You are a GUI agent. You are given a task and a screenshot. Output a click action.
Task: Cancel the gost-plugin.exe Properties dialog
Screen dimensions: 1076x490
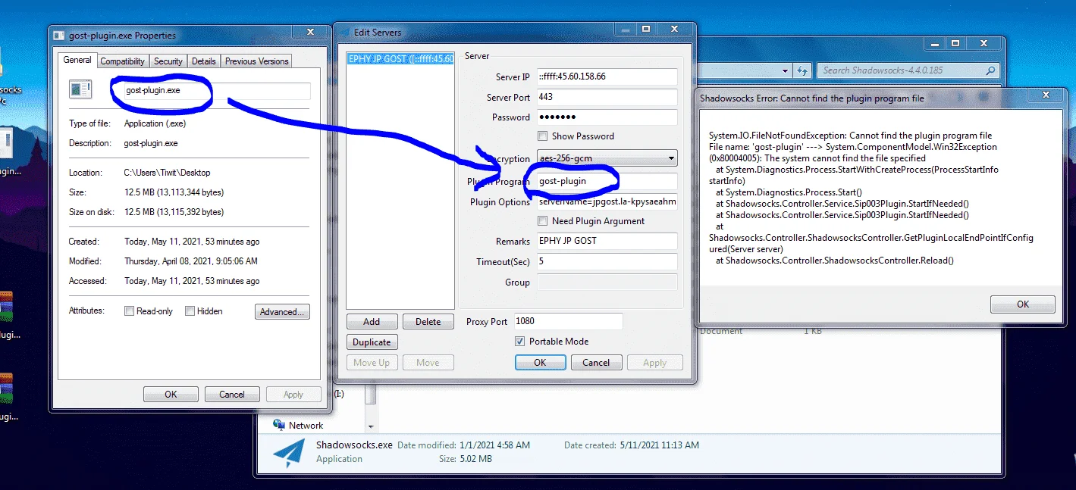[232, 395]
